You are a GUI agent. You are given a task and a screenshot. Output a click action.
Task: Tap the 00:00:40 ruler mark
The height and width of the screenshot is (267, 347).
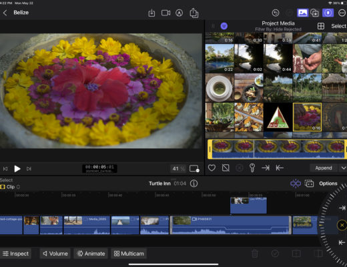point(115,195)
